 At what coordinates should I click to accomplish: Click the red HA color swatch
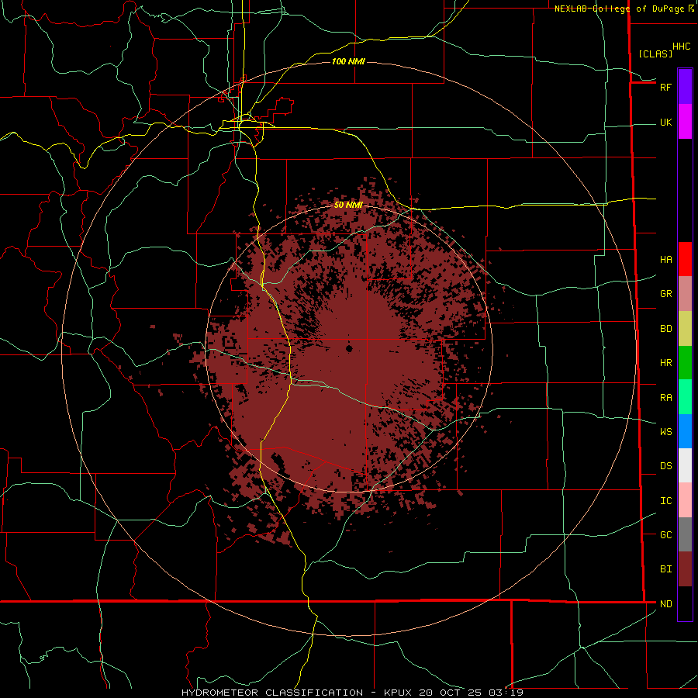pos(685,259)
